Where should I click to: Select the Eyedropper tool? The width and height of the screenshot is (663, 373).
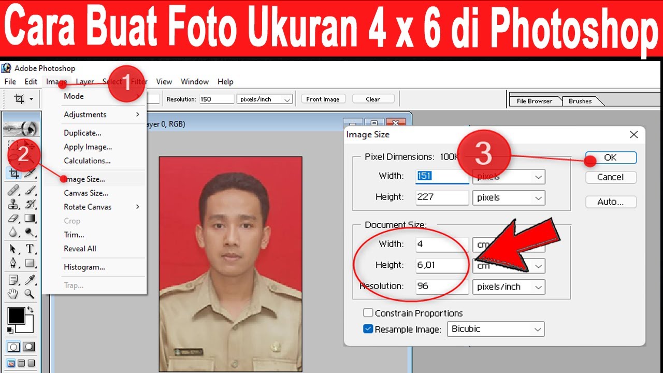click(x=30, y=280)
